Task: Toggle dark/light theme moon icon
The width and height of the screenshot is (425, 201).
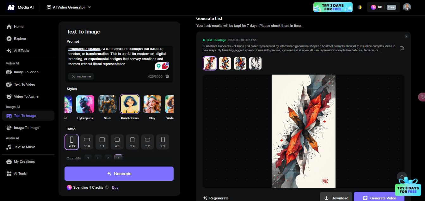Action: 360,7
